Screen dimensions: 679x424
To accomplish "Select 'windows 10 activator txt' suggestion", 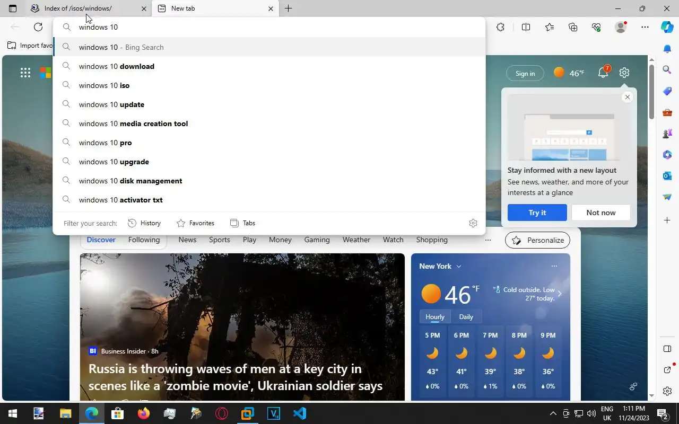I will 269,200.
